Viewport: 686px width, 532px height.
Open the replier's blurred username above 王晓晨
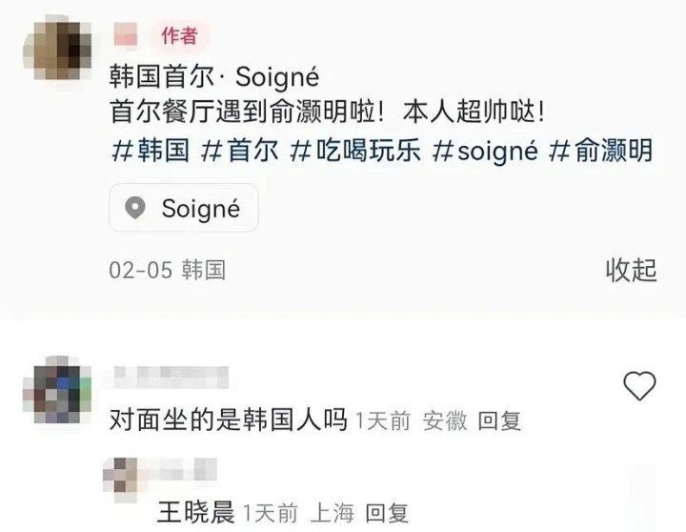coord(178,469)
